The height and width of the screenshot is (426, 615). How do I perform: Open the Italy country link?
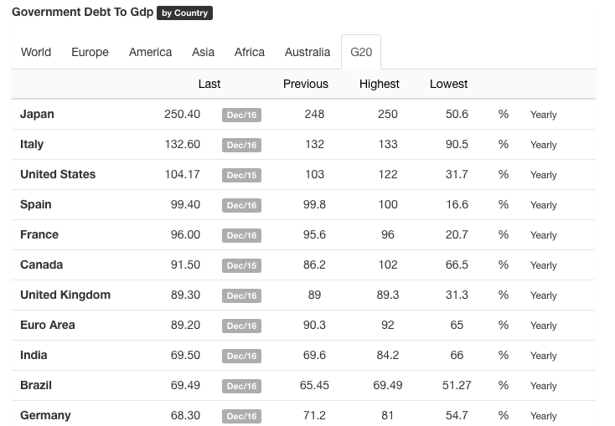[32, 144]
